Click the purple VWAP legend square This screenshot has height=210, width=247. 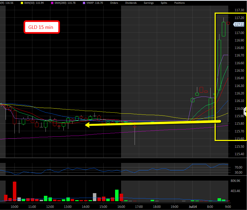(84, 3)
